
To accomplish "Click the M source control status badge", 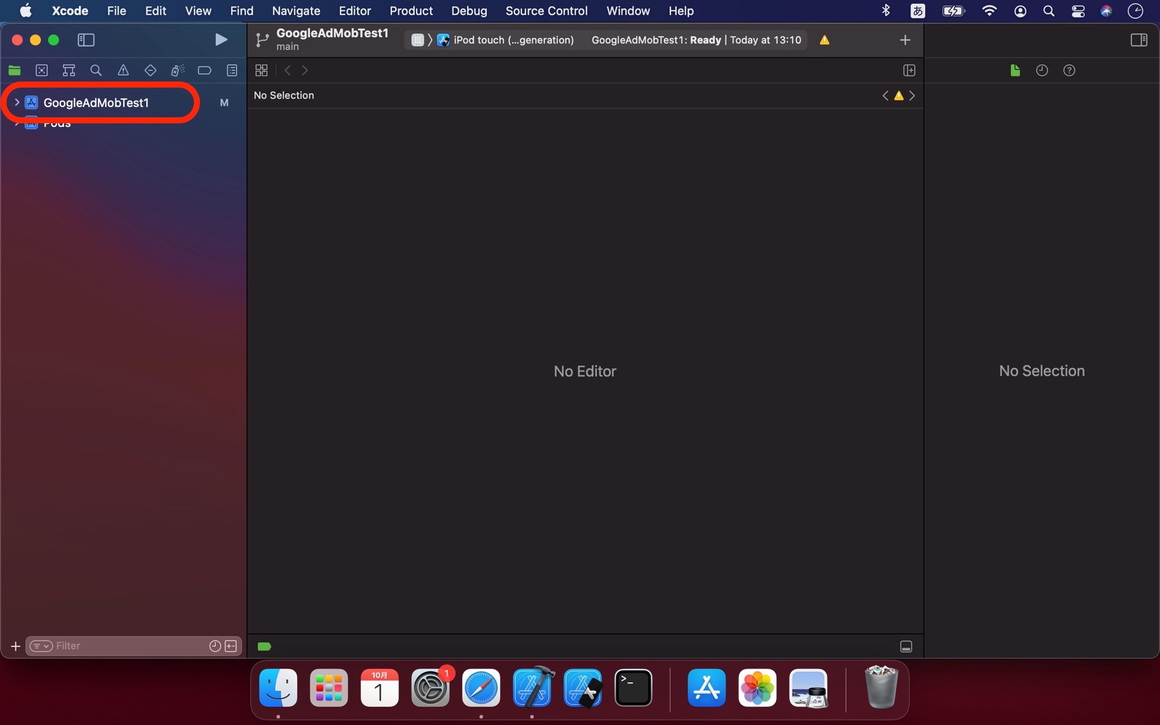I will (x=224, y=103).
